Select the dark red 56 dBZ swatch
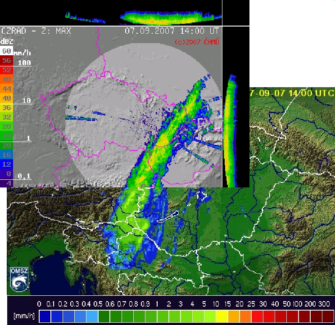Image resolution: width=335 pixels, height=325 pixels. pyautogui.click(x=6, y=60)
